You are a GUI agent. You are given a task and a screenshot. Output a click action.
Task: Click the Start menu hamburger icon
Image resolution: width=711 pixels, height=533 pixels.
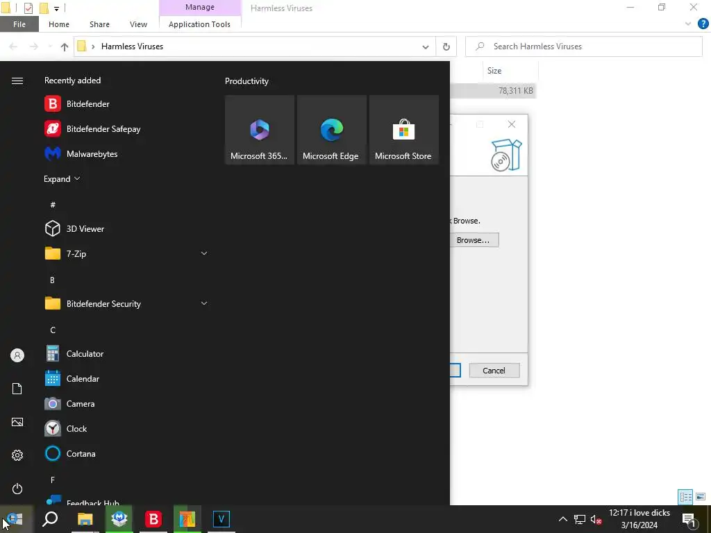click(x=17, y=81)
